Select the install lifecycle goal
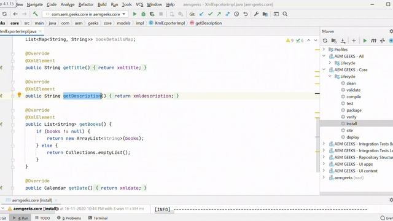The width and height of the screenshot is (393, 221). [351, 124]
